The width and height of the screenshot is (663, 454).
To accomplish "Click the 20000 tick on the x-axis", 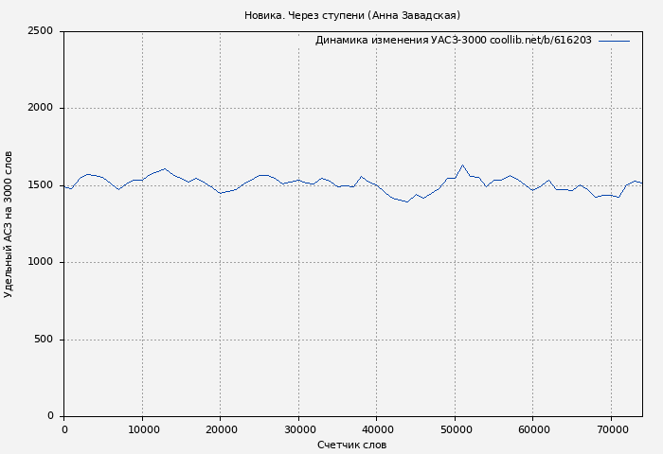I will click(x=221, y=429).
